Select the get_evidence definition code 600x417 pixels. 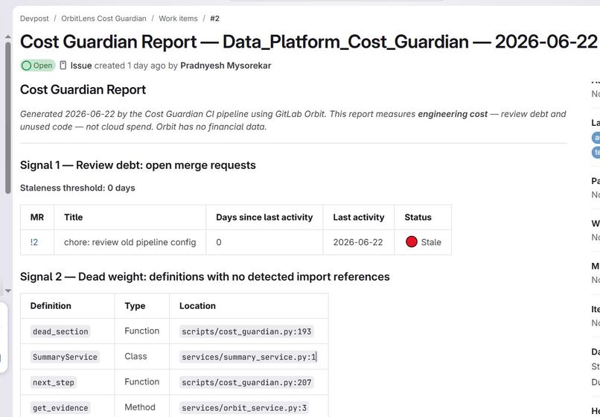point(60,408)
